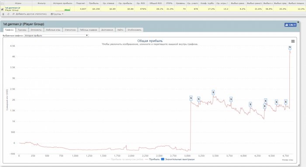Click the dollar marker at the chart's 4.5K peak
Screen dimensions: 306x167
point(290,47)
